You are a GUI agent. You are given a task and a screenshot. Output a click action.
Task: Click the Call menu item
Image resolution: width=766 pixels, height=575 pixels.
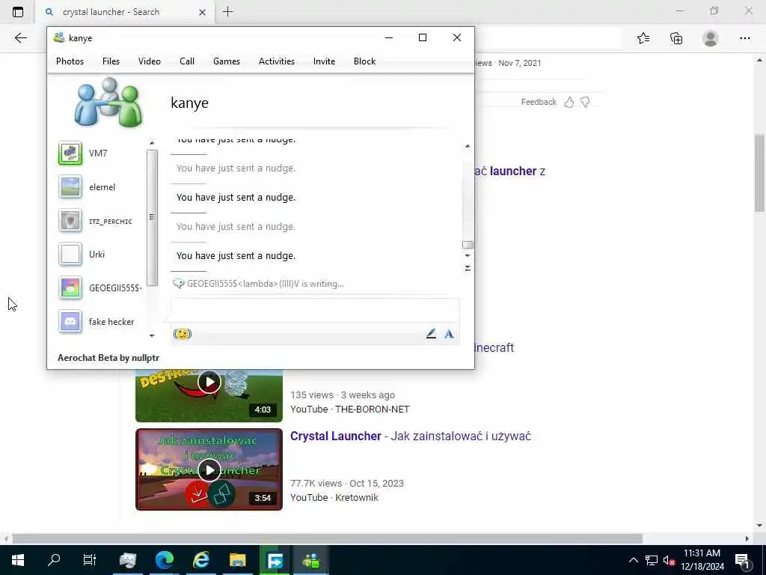coord(186,61)
